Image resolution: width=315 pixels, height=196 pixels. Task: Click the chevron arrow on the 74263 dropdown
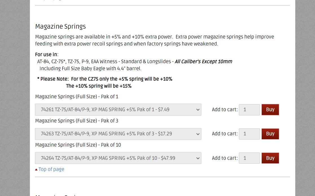coord(198,134)
